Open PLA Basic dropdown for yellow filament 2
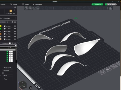The width and height of the screenshot is (121, 90). pos(8,26)
